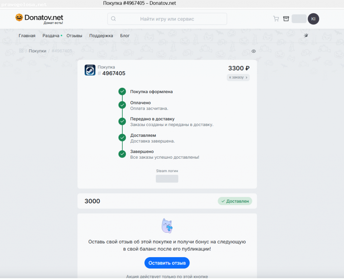Image resolution: width=344 pixels, height=279 pixels.
Task: Click the "Завершено" step checkmark
Action: point(122,154)
